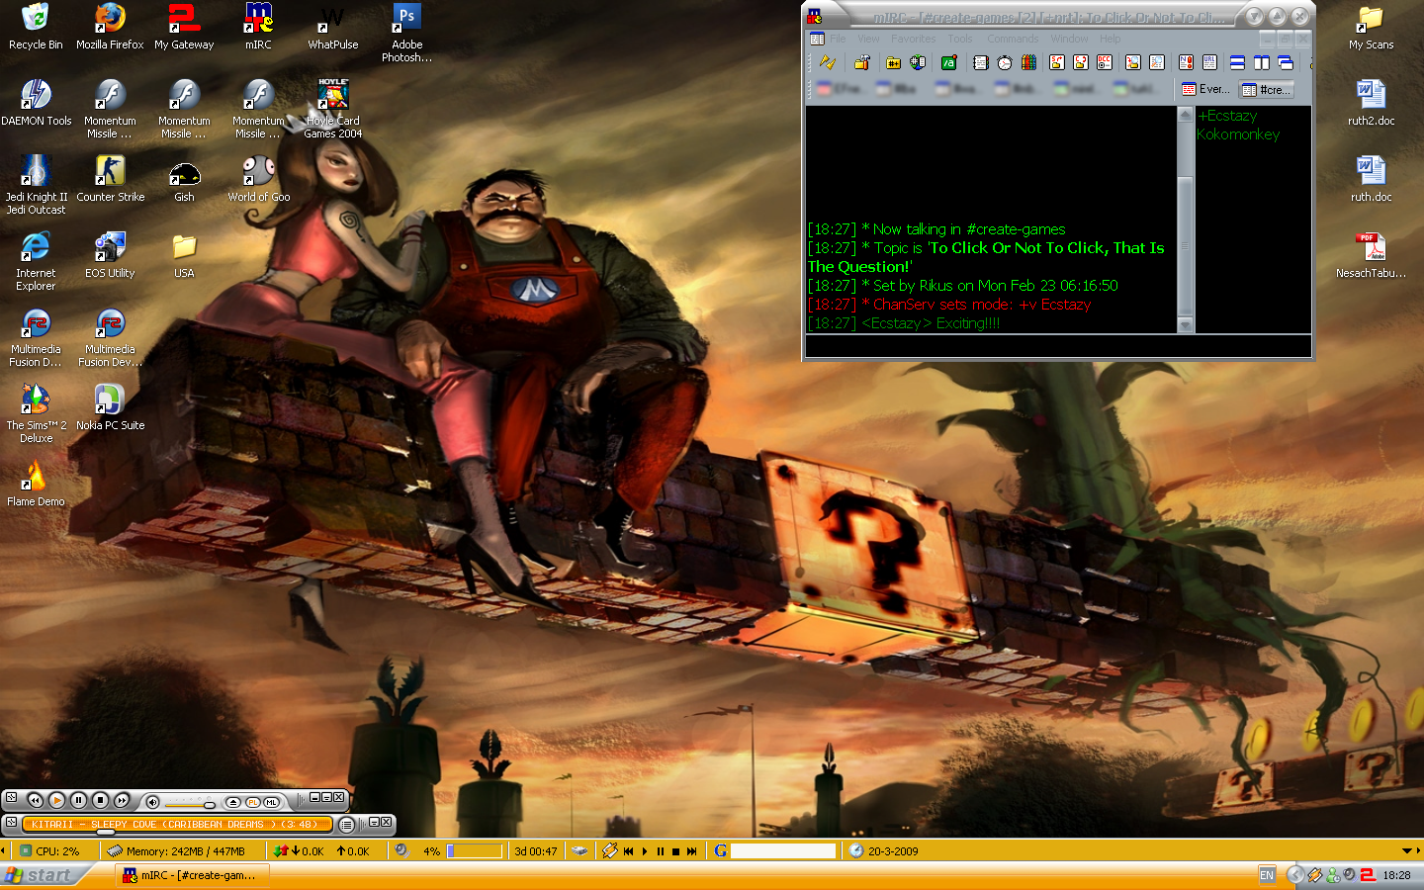Open the mIRC Tools menu

(x=960, y=39)
